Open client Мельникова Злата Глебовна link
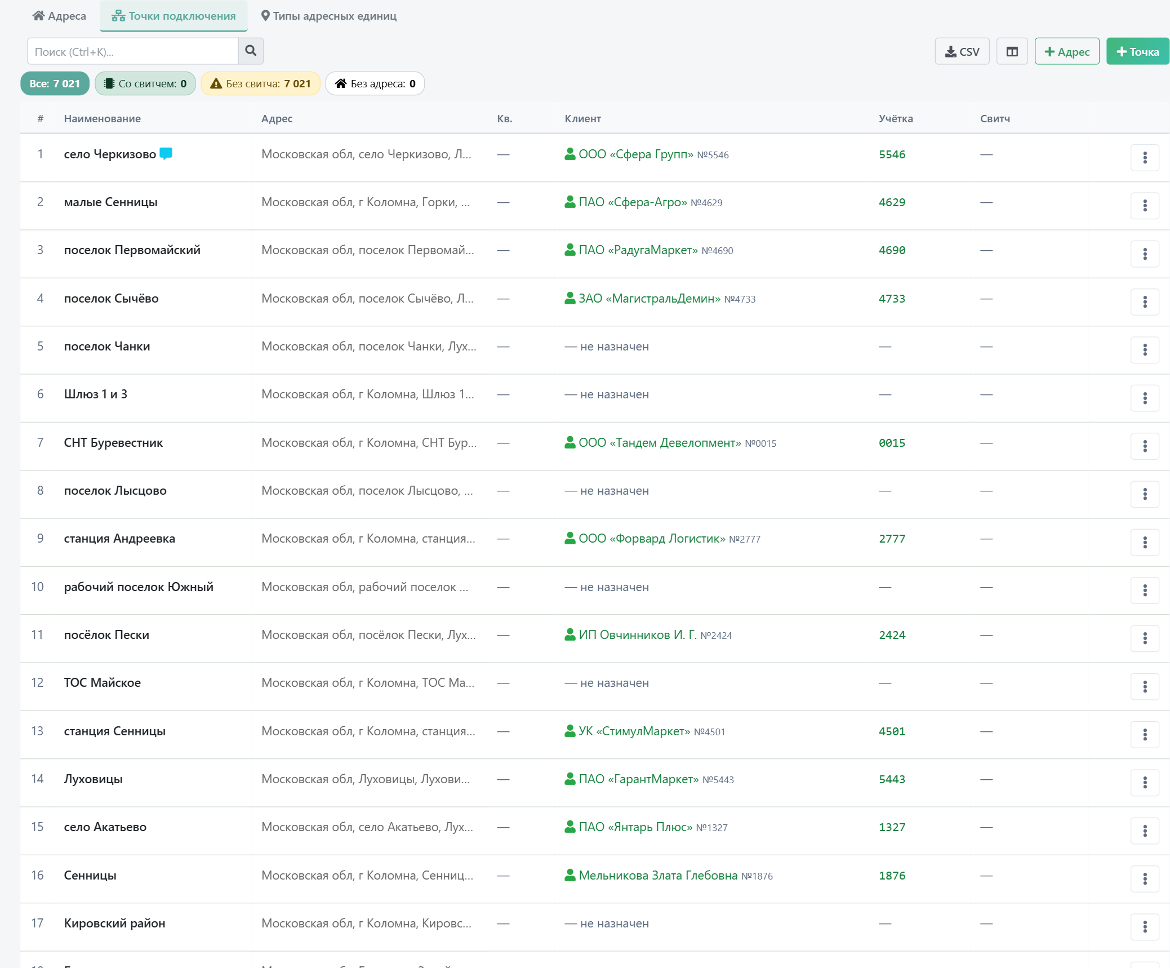Screen dimensions: 1170x968 [x=657, y=875]
